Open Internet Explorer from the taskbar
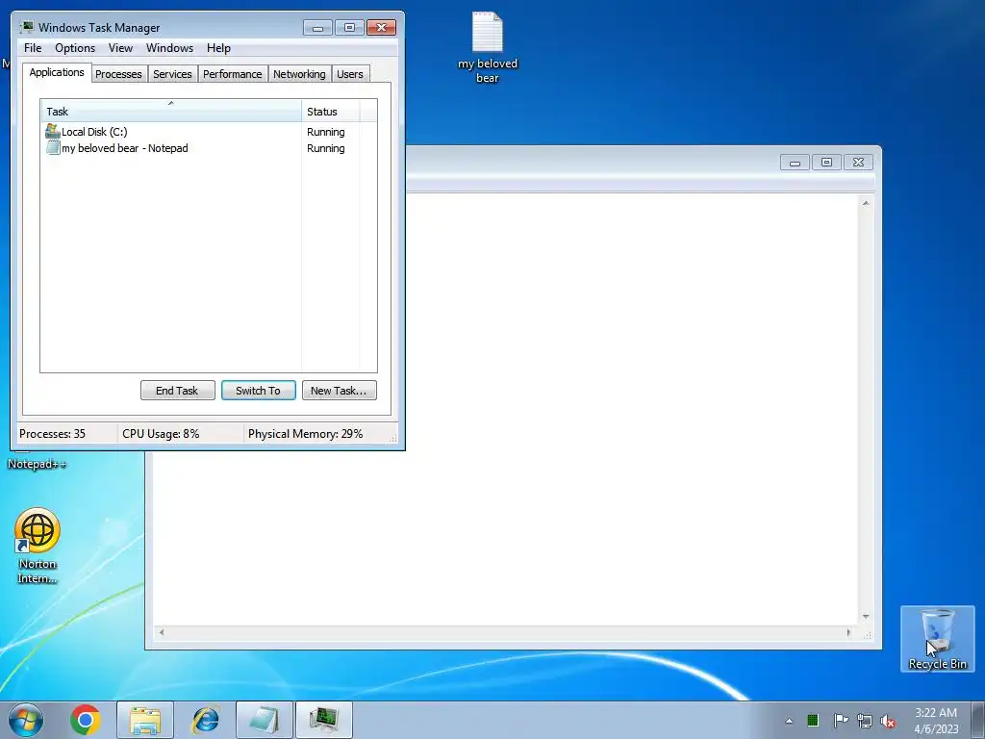985x739 pixels. coord(205,720)
